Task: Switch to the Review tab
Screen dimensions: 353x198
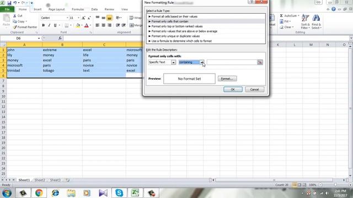Action: (x=109, y=9)
